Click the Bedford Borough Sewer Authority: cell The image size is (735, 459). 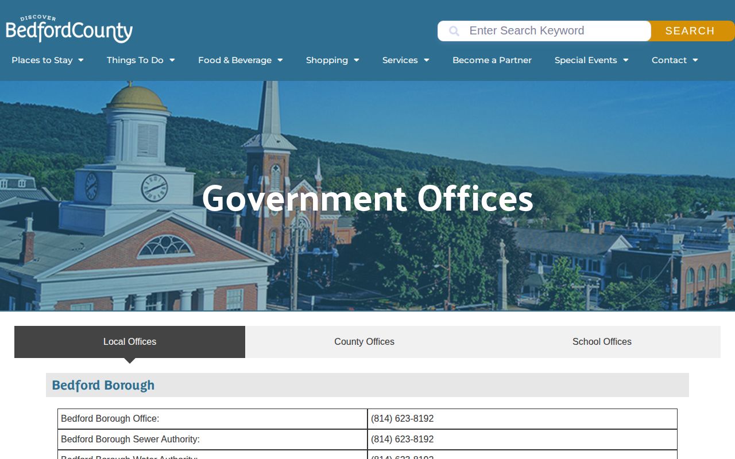click(x=212, y=439)
